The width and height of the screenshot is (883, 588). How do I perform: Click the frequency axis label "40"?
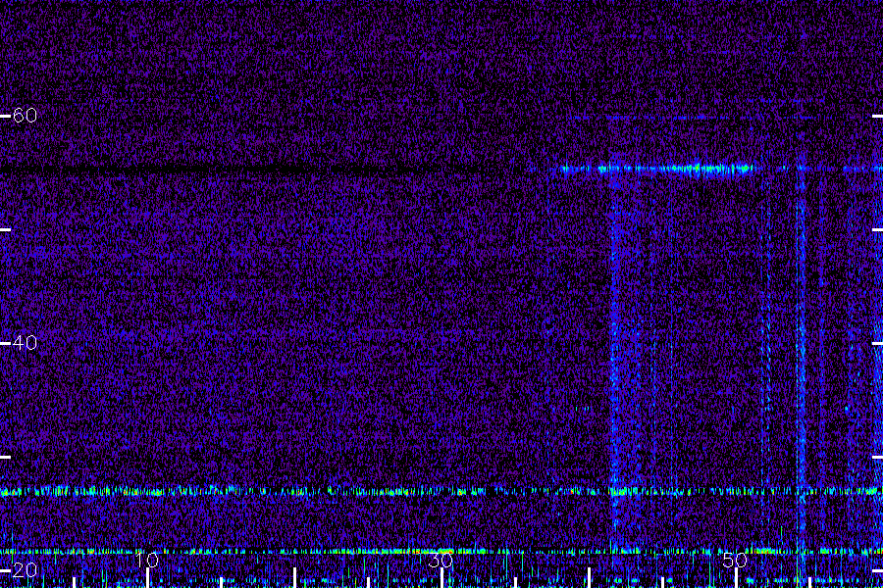click(x=25, y=343)
